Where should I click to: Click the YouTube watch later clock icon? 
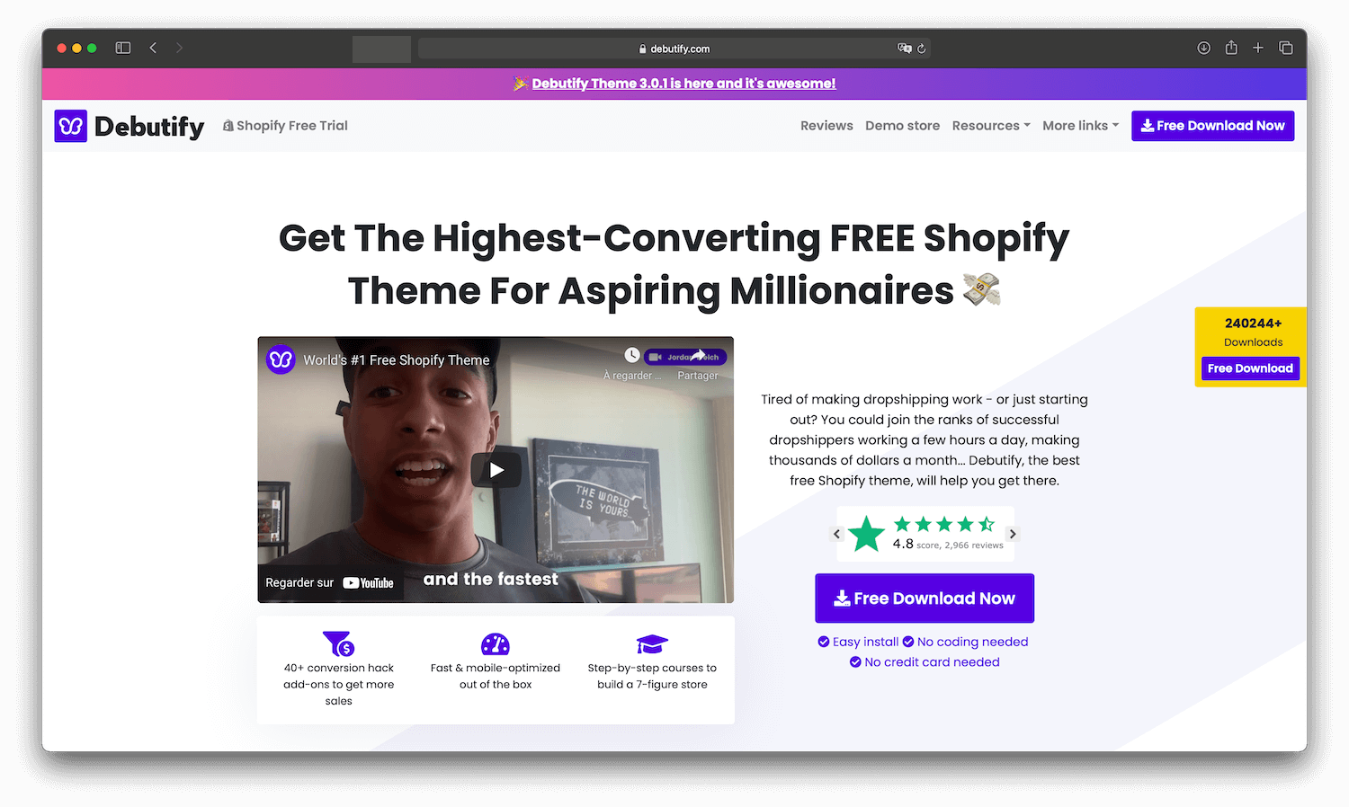(632, 356)
